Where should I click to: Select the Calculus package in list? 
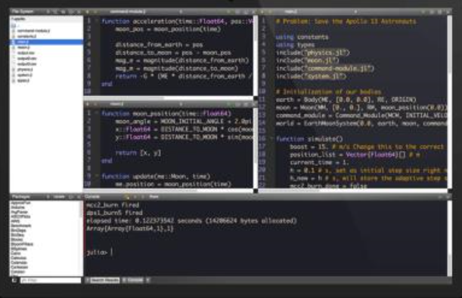[19, 258]
